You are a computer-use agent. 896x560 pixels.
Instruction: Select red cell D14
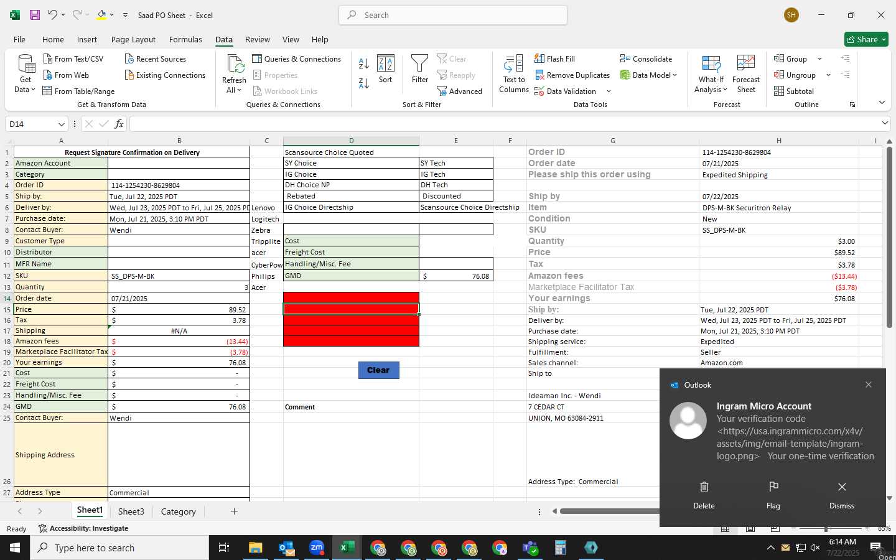[x=351, y=297]
